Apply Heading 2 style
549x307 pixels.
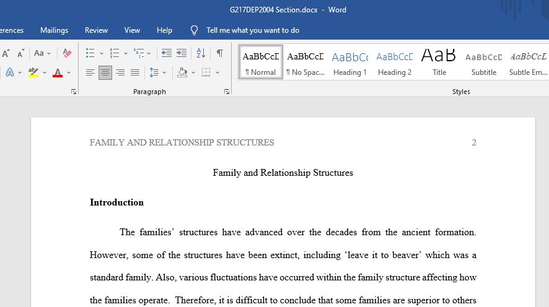click(395, 62)
